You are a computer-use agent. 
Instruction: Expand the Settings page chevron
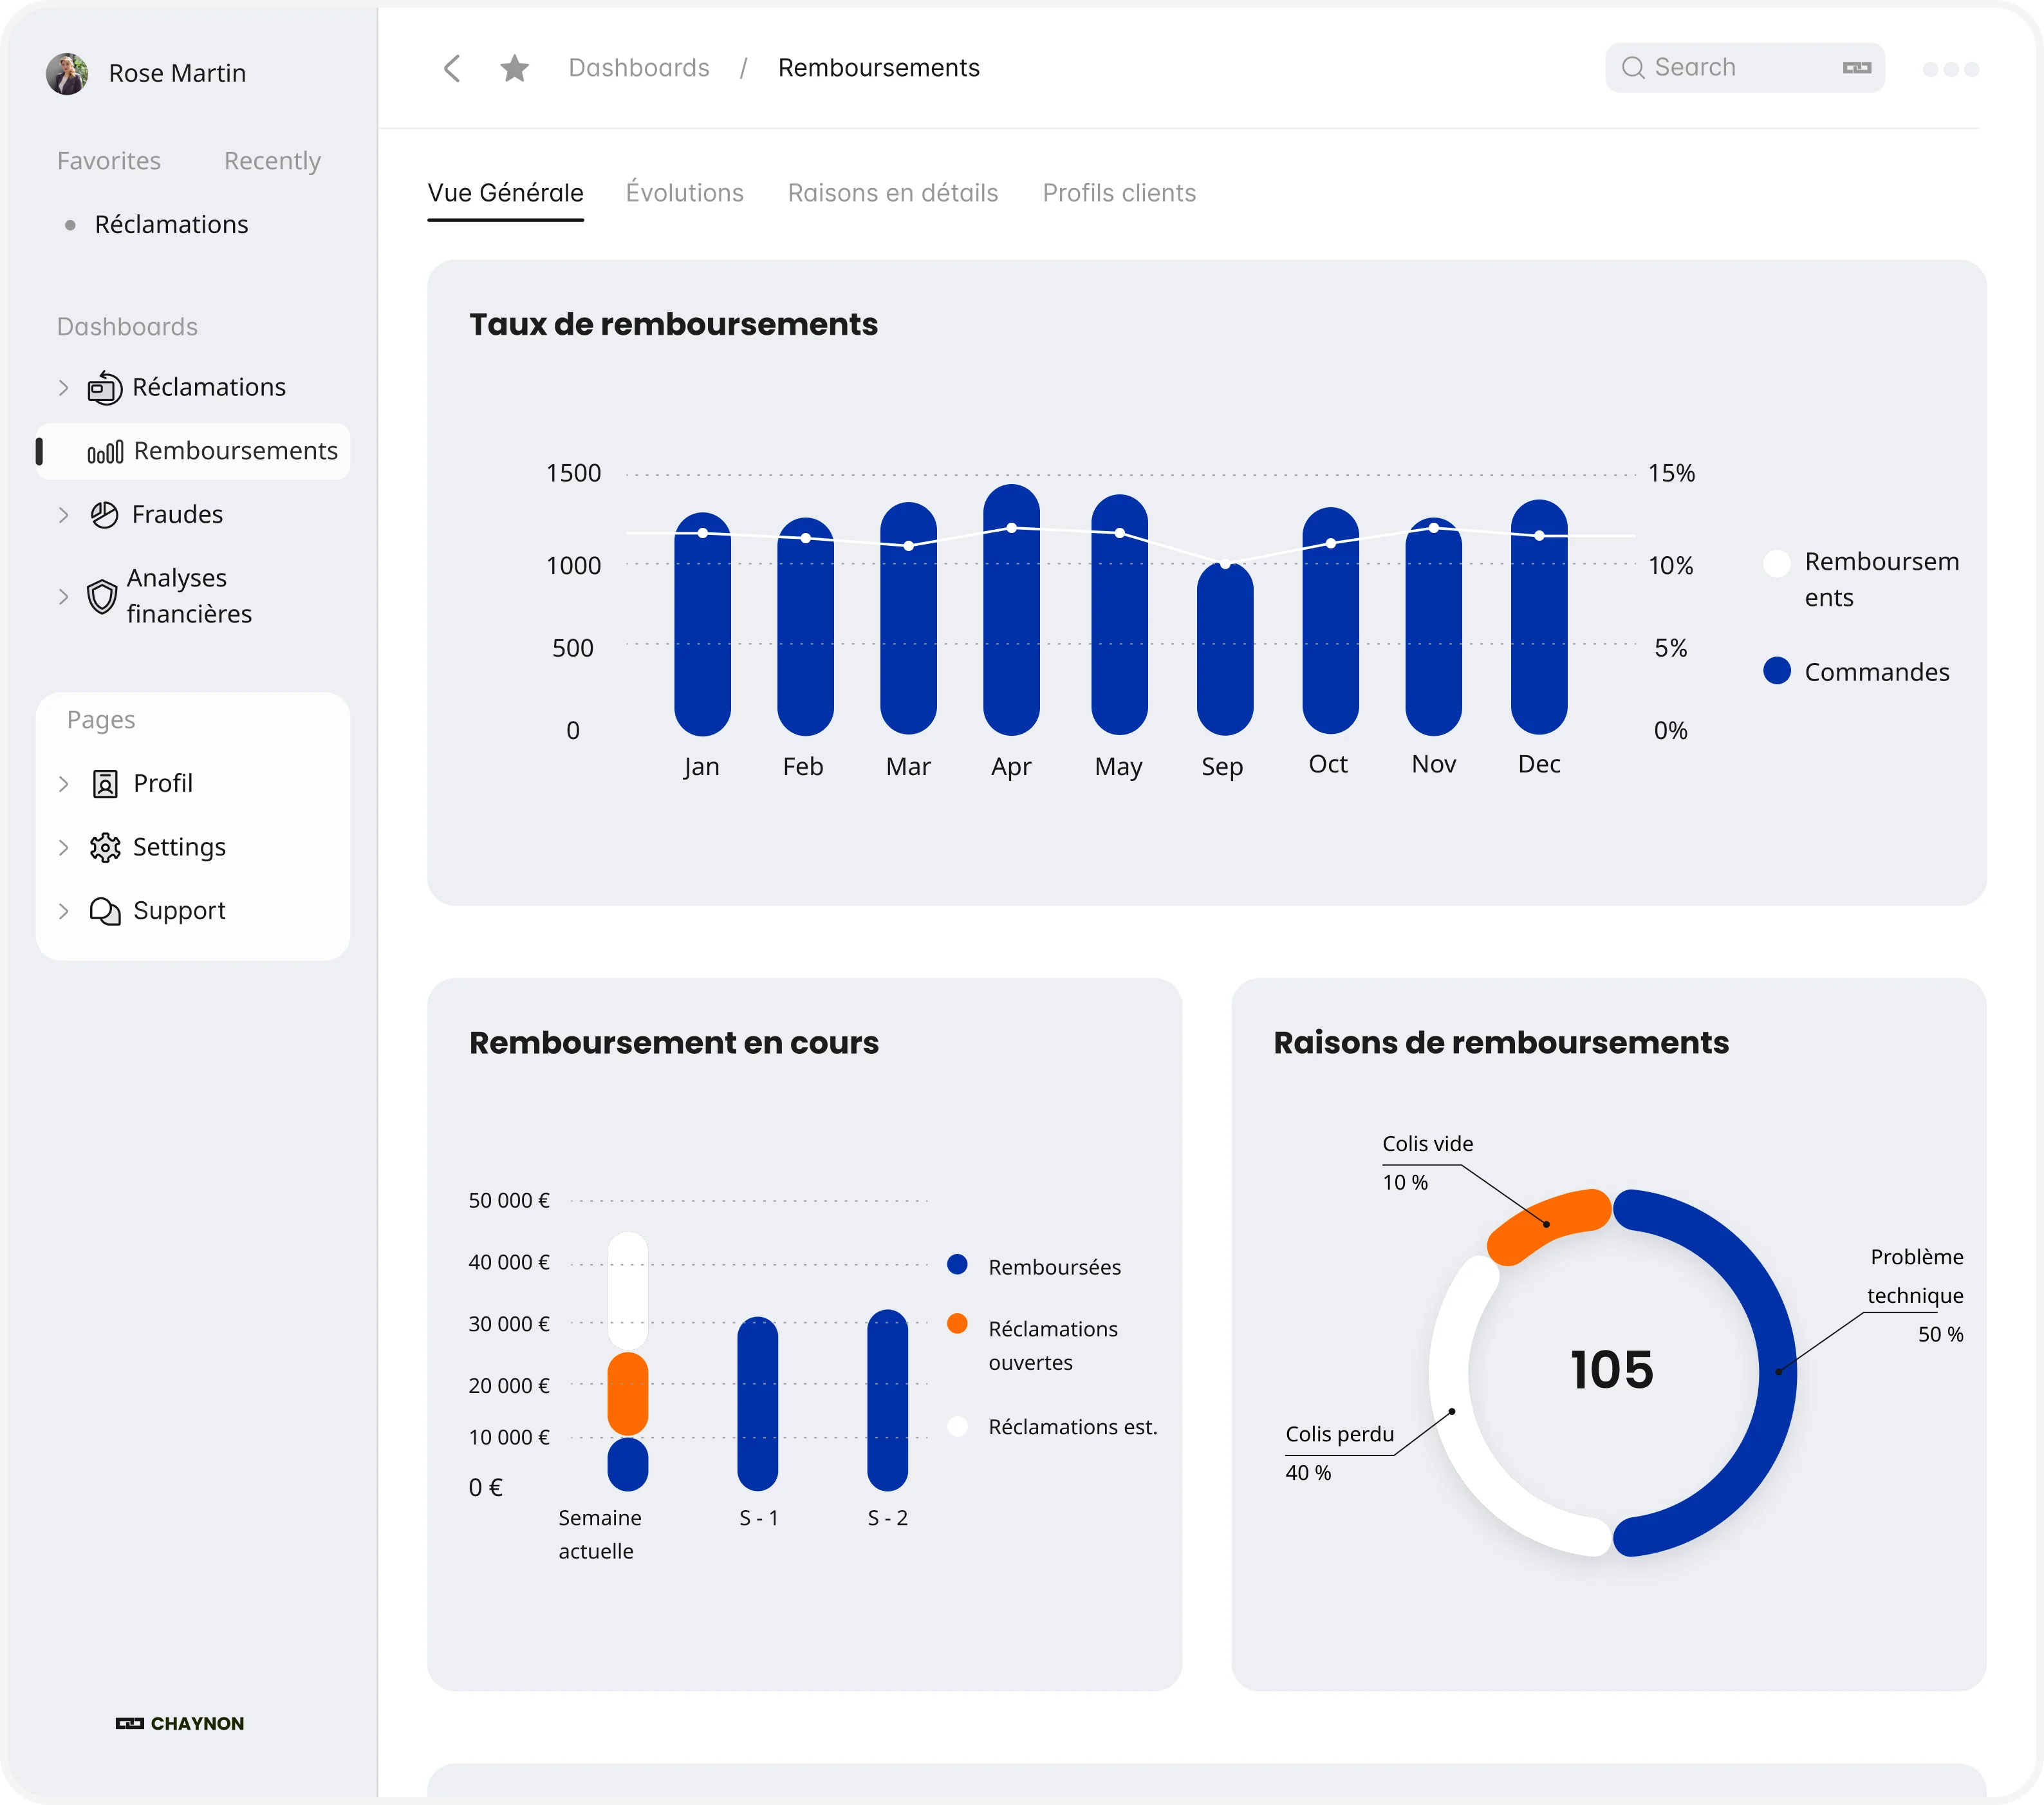tap(63, 848)
